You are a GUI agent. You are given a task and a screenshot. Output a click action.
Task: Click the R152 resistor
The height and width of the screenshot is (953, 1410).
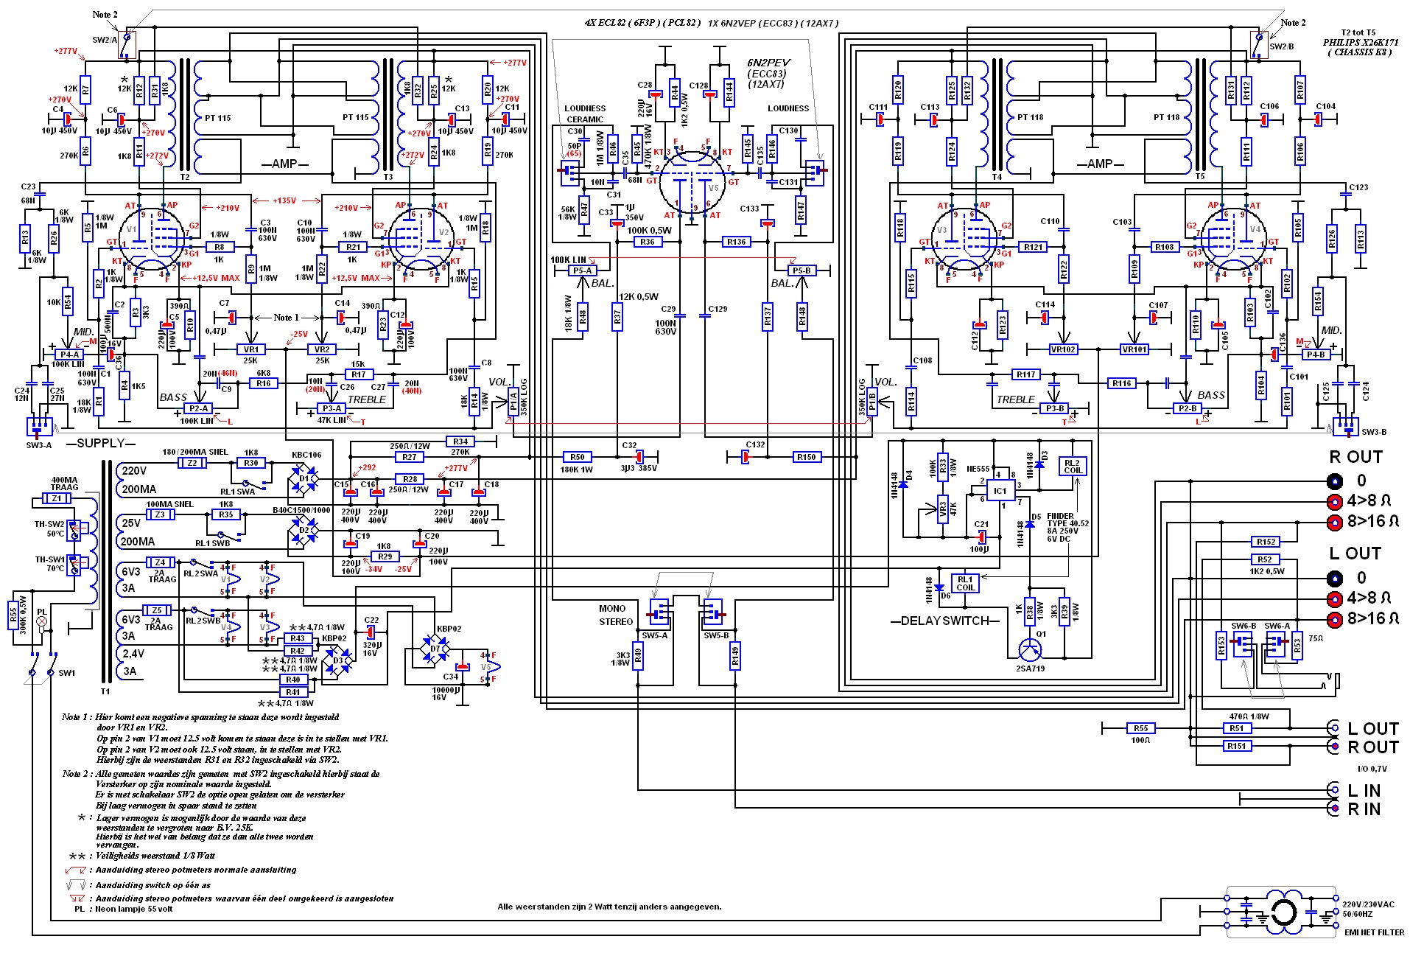(x=1266, y=542)
